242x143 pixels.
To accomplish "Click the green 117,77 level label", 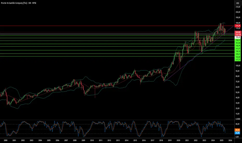I will pos(238,60).
